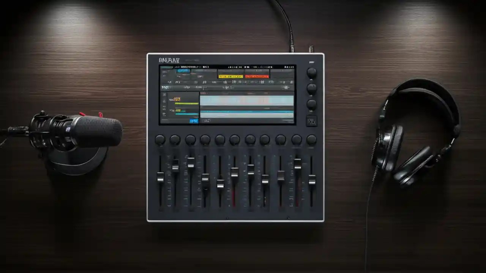
Task: Toggle the yellow highlighted record-arm indicator
Action: tap(230, 77)
